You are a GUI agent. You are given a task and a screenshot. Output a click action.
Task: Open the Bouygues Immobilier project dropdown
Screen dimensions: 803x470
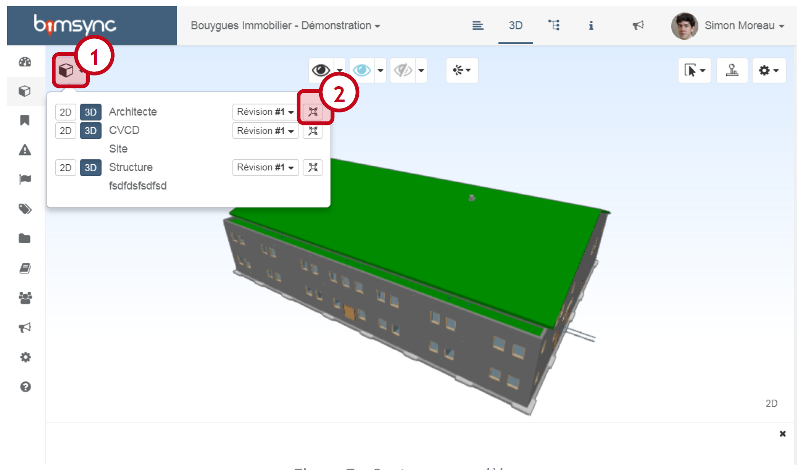[x=286, y=25]
